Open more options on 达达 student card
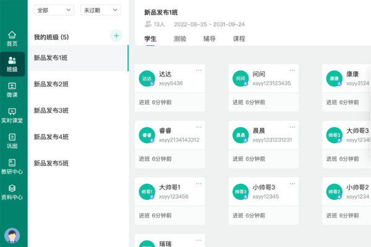Screen dimensions: 371x247 pyautogui.click(x=198, y=70)
